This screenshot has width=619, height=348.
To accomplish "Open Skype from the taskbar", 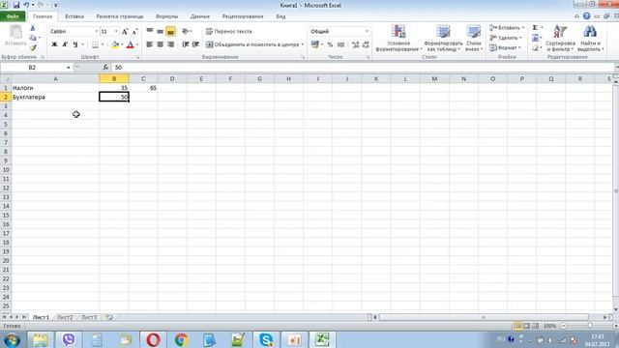I will click(266, 339).
